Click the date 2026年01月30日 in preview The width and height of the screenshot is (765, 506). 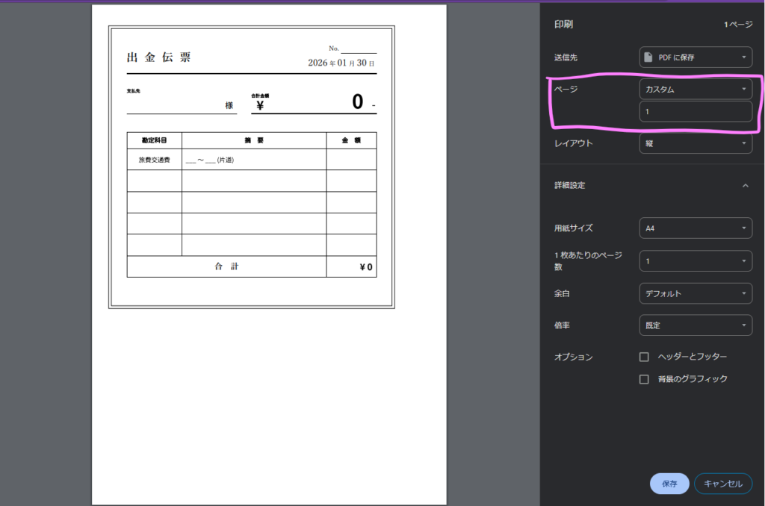coord(341,63)
